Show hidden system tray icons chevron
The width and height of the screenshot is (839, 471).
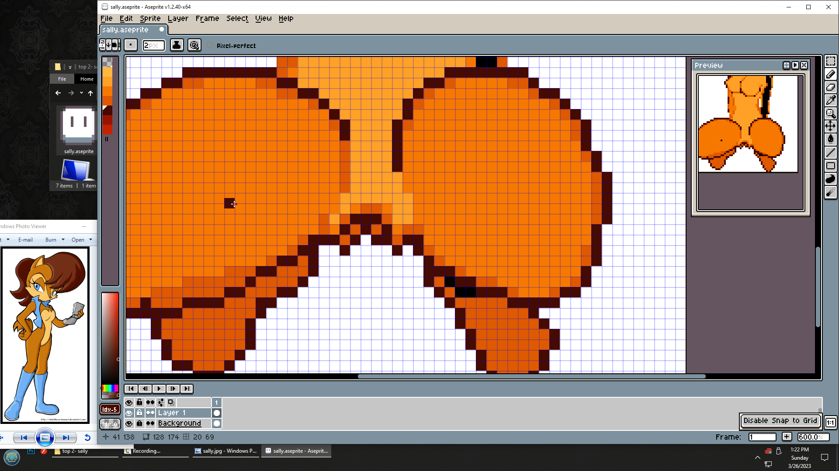click(757, 457)
